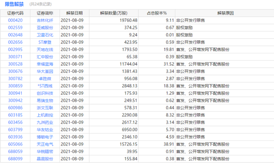Open stock name 华锐精密
274x163 pixels.
coord(45,151)
